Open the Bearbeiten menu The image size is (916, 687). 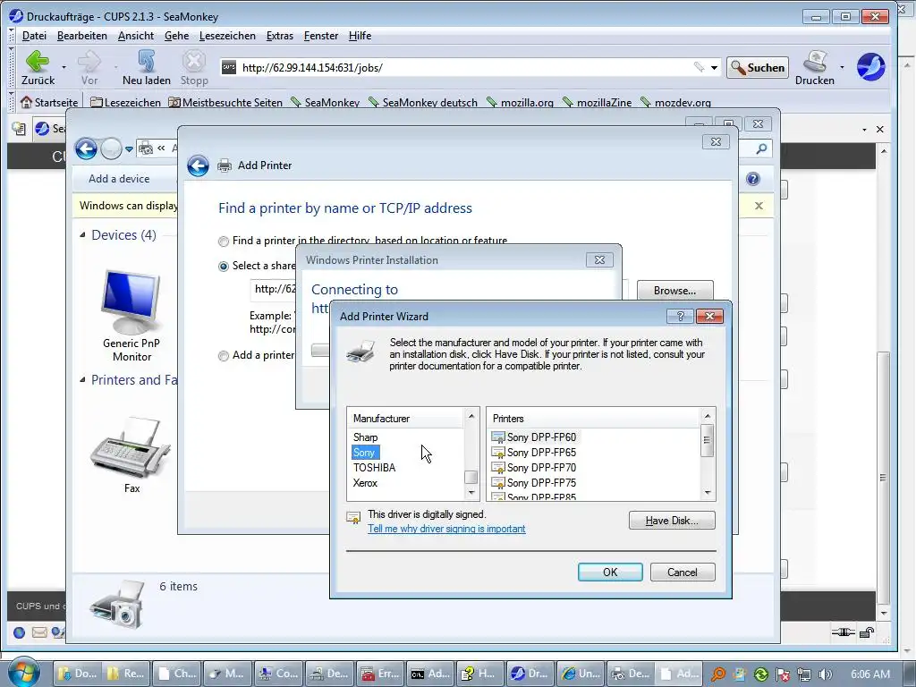coord(81,36)
